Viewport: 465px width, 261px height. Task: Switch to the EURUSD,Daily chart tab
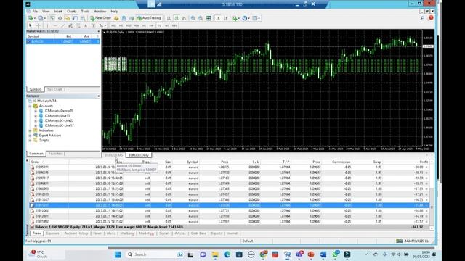139,155
